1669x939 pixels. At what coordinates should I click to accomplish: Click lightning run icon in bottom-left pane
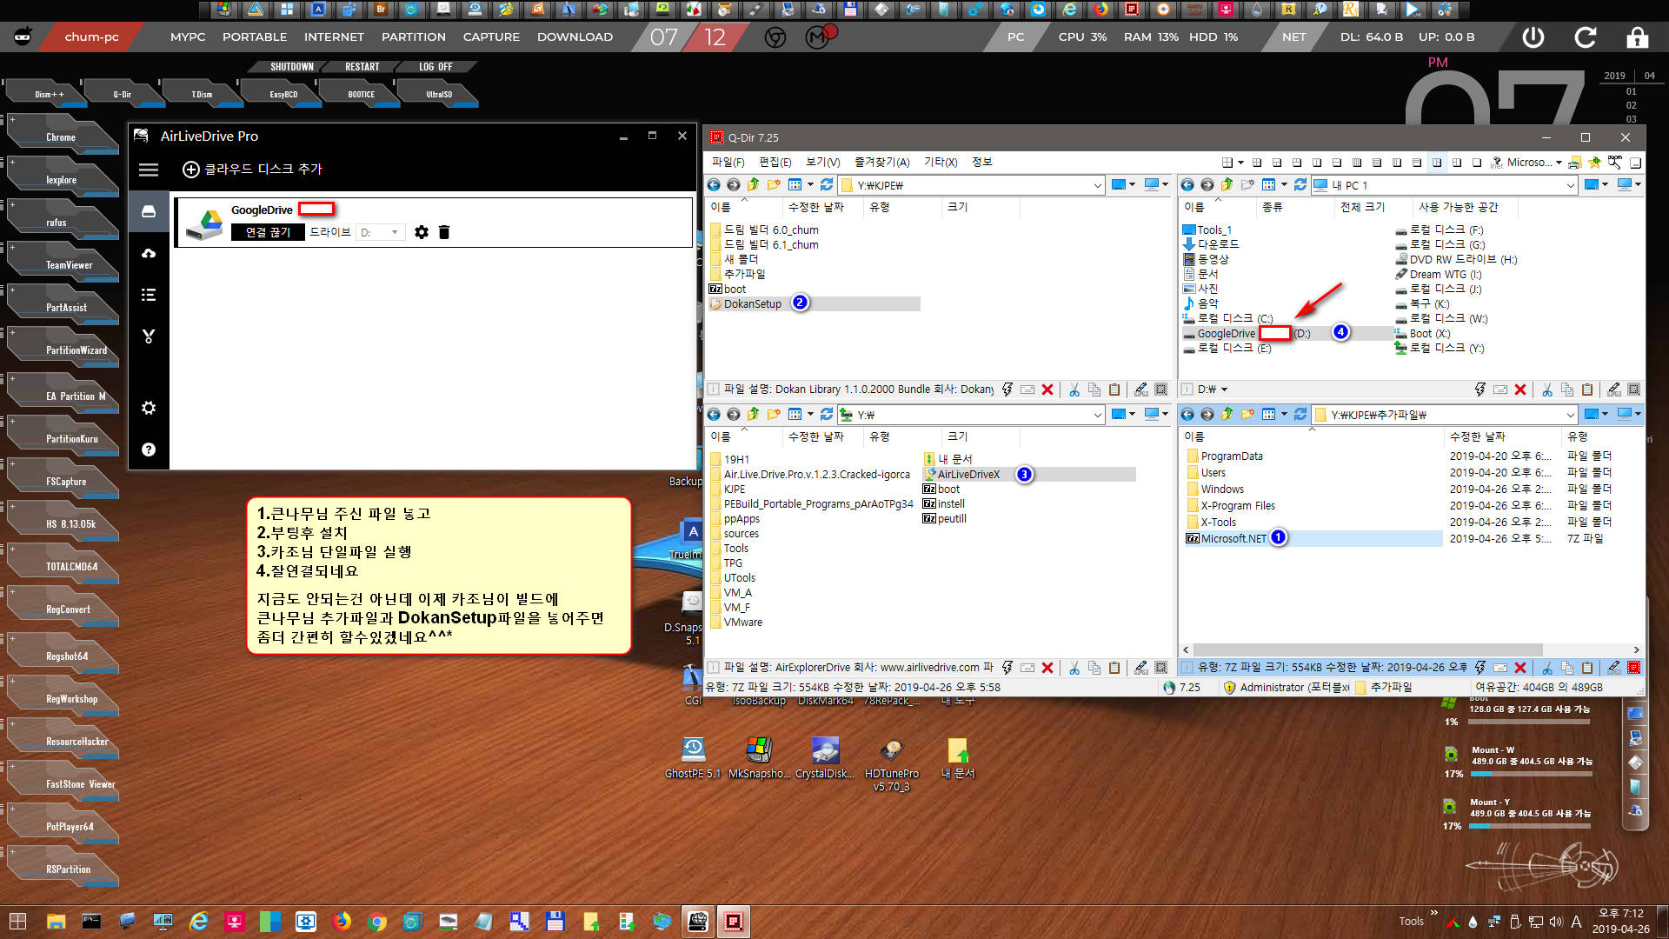pyautogui.click(x=1007, y=668)
